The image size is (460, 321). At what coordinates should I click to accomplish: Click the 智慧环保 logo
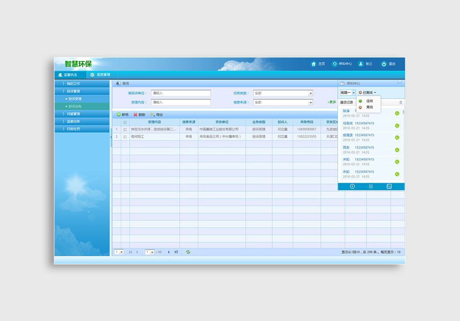(78, 64)
